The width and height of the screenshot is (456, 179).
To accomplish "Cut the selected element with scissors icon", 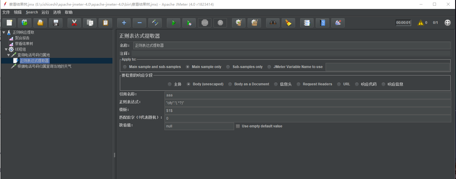I will (x=74, y=23).
